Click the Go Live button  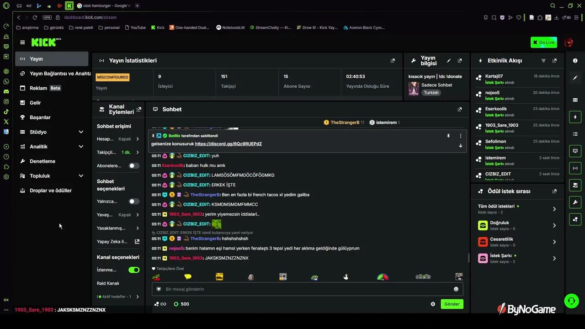coord(543,42)
